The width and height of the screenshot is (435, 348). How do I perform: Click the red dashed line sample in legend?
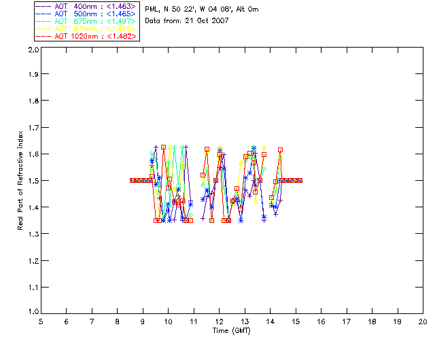coord(43,36)
